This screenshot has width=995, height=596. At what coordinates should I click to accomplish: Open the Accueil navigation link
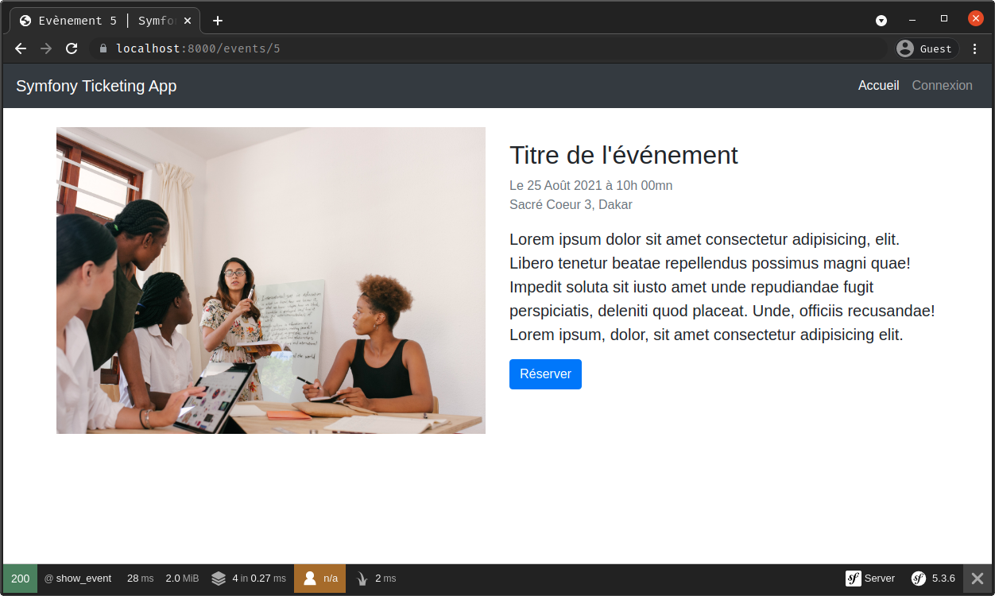pyautogui.click(x=878, y=86)
